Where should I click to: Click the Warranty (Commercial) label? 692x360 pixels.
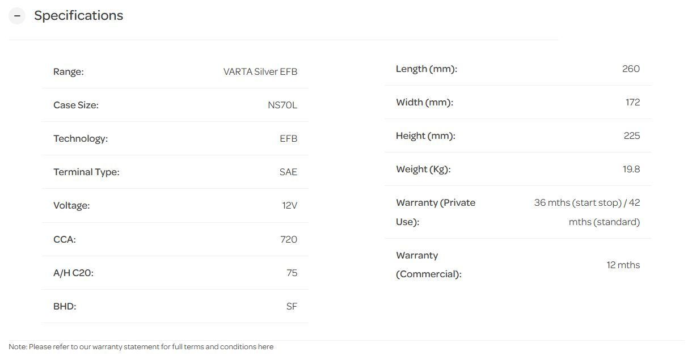(x=428, y=265)
